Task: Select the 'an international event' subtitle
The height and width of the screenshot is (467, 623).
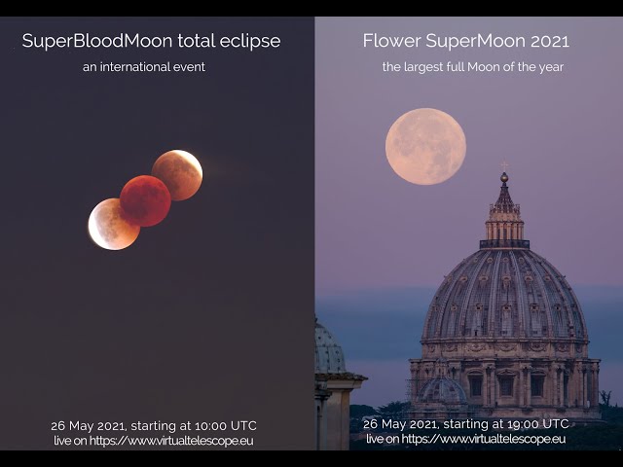Action: (x=144, y=67)
